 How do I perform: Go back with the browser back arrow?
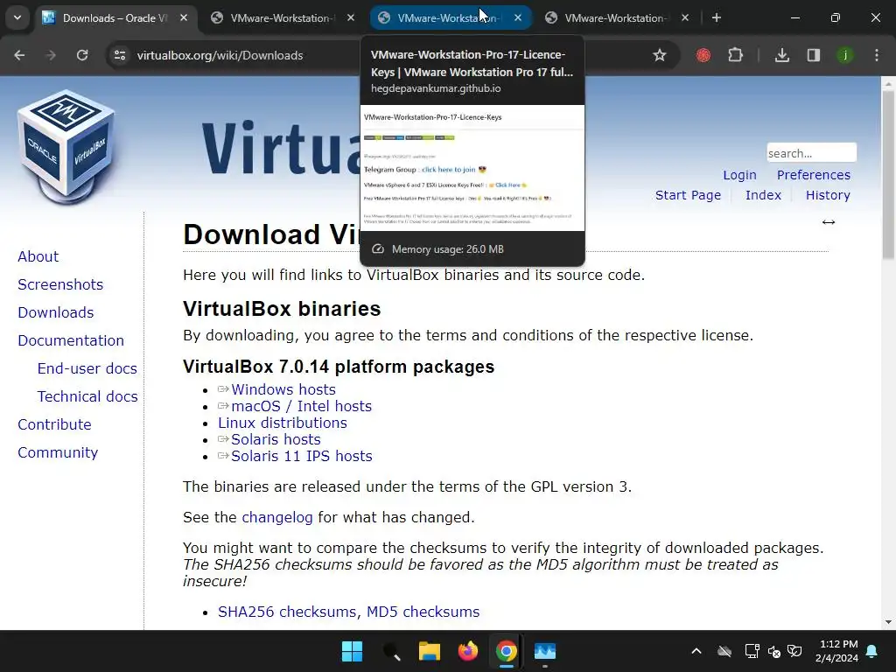pos(19,55)
